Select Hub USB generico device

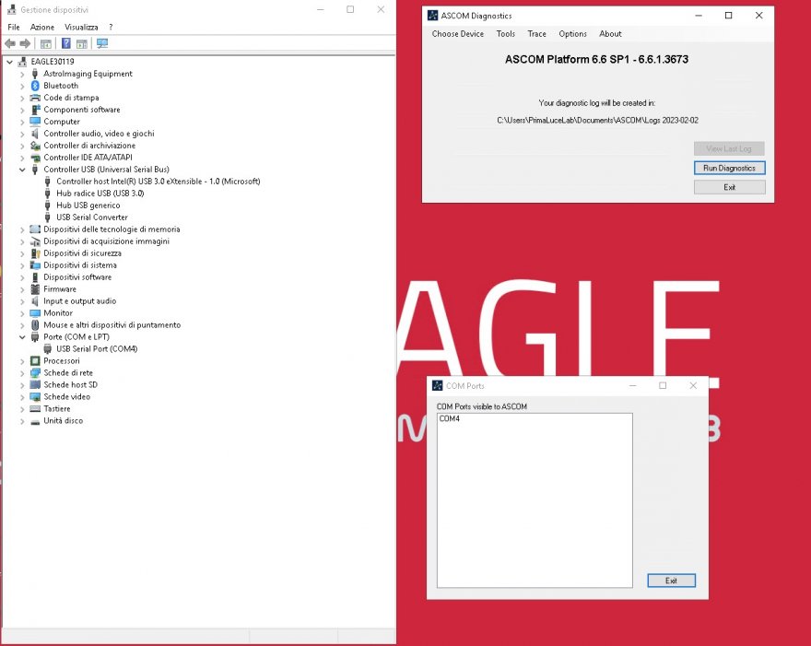coord(88,206)
